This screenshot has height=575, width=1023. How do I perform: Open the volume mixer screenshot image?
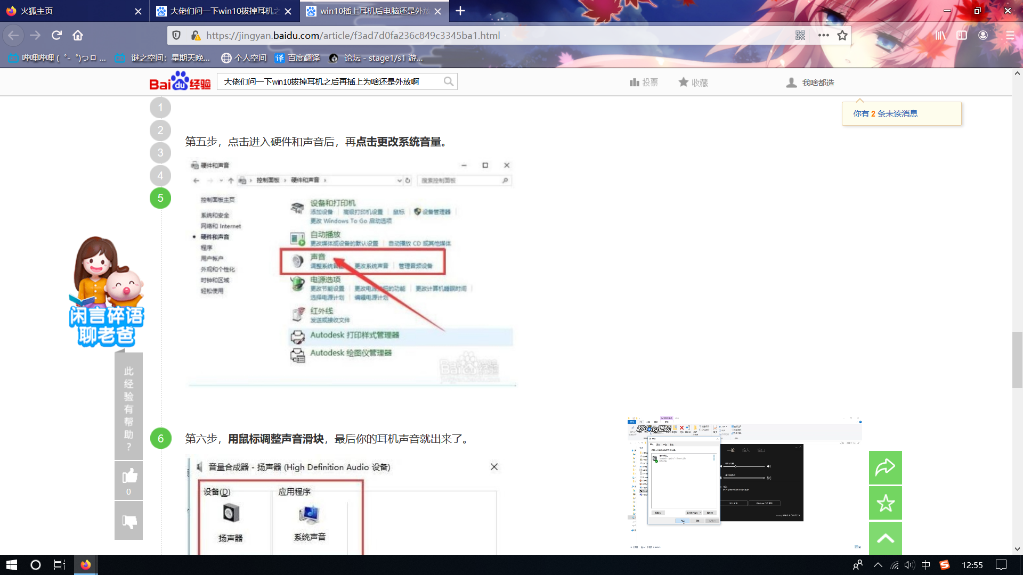click(x=344, y=506)
